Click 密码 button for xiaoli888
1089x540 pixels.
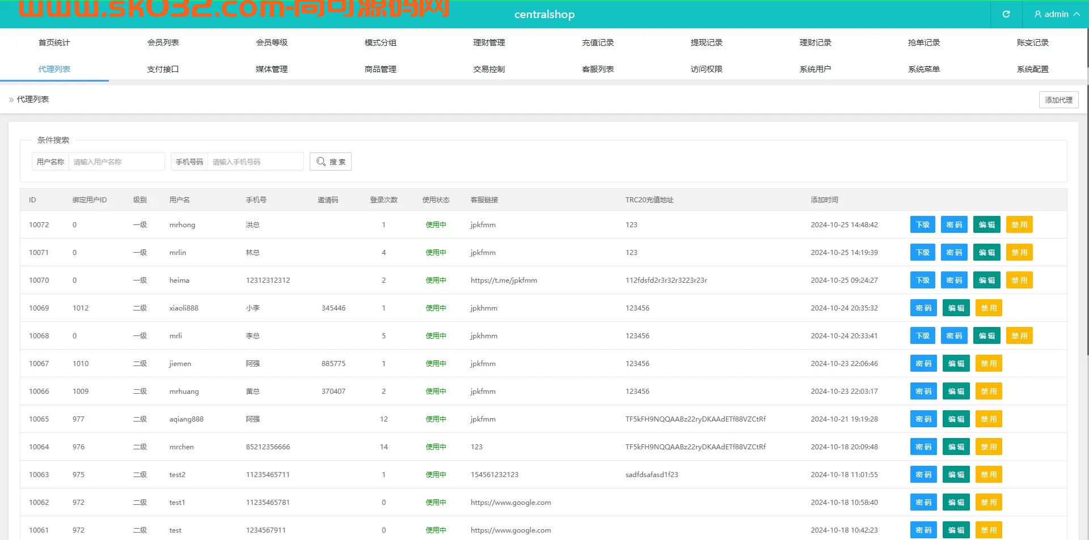pos(923,308)
